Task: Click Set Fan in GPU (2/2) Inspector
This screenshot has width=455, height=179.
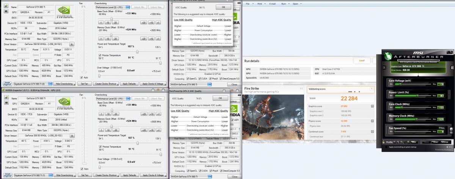Action: (x=86, y=175)
